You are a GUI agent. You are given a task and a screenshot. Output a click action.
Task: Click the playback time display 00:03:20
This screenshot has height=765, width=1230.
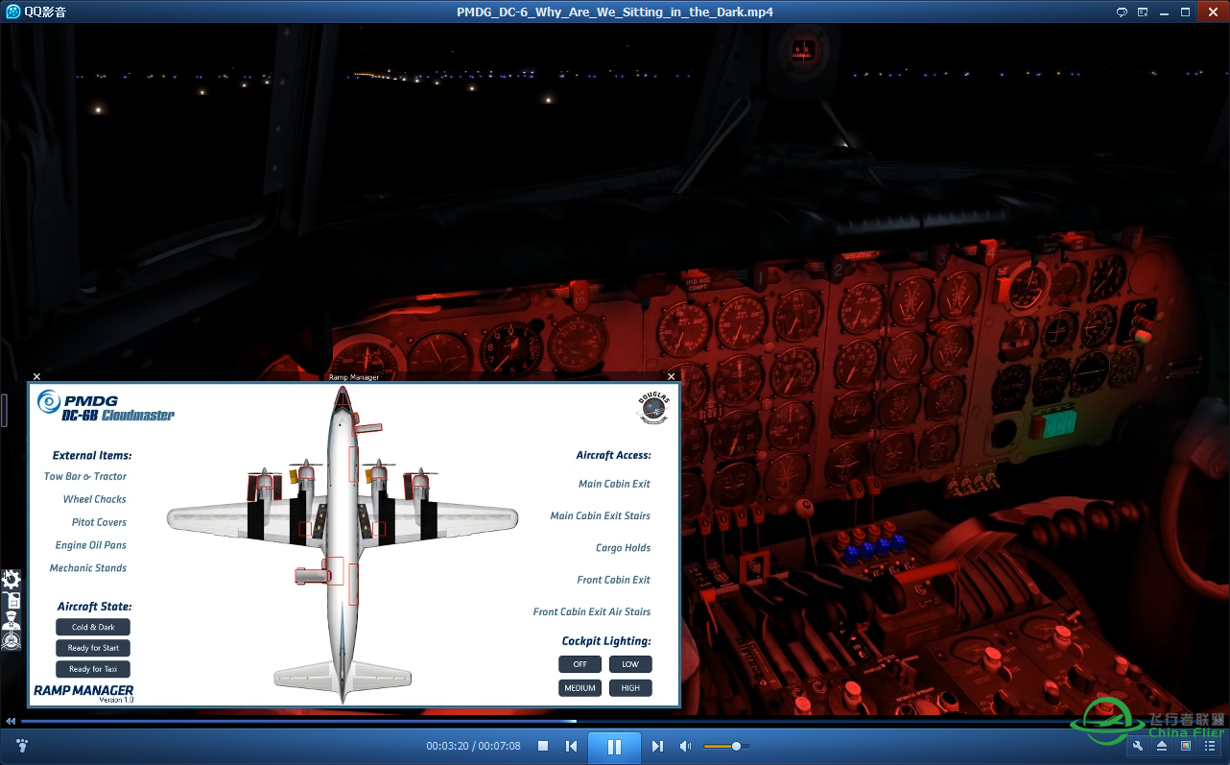click(447, 746)
